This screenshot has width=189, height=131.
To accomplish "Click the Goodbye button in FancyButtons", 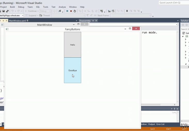I will click(x=72, y=70).
